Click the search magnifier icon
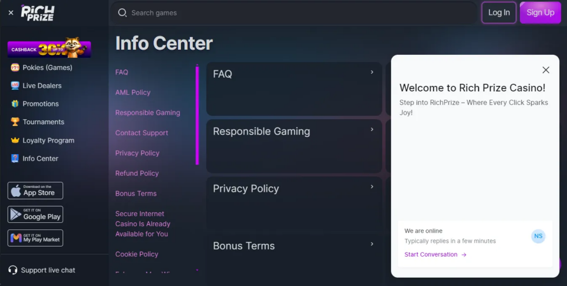This screenshot has height=286, width=567. pos(122,13)
